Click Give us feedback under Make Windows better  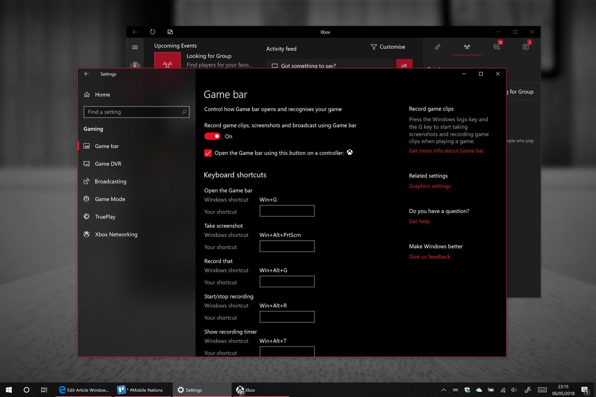[x=429, y=256]
